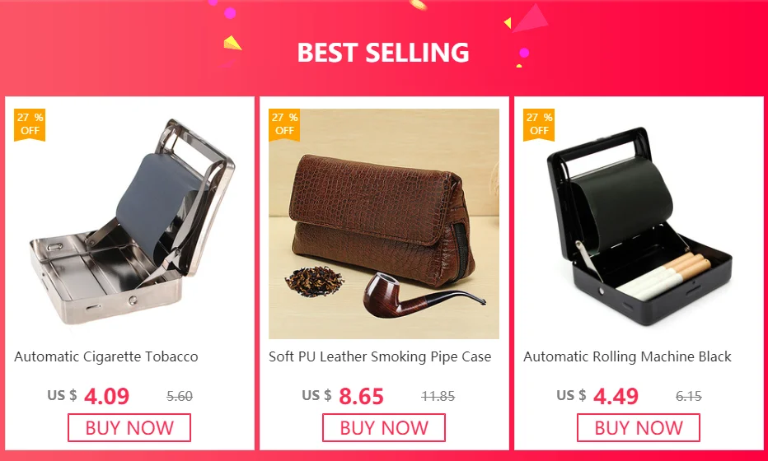Open the brown leather pipe case photo
768x461 pixels.
pyautogui.click(x=384, y=224)
